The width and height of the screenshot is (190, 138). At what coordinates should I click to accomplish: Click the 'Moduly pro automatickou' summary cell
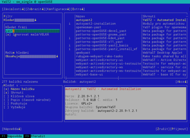click(x=163, y=24)
